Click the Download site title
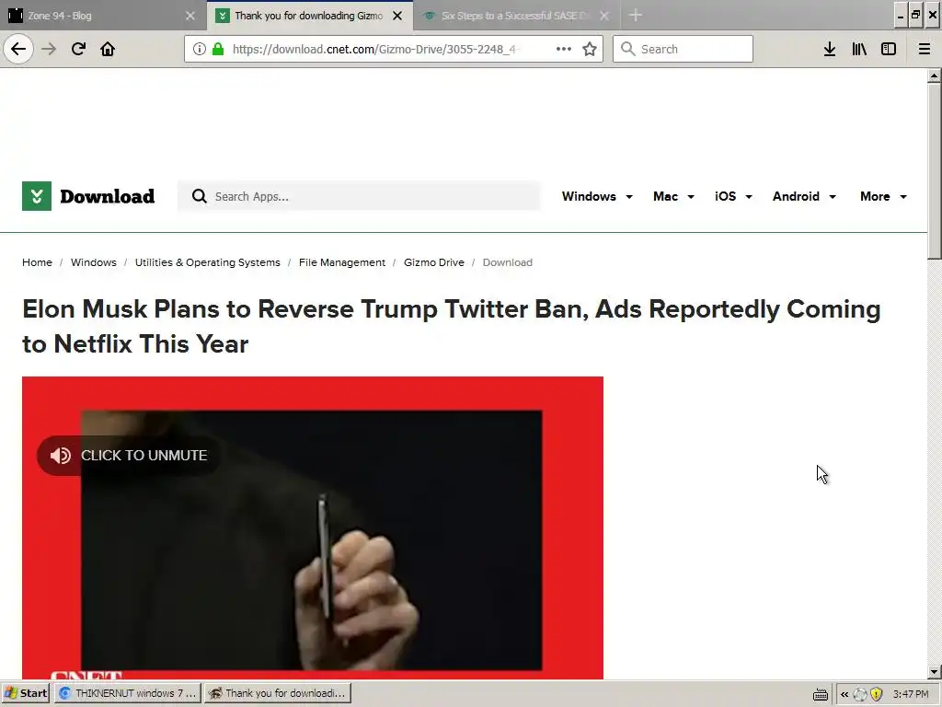Image resolution: width=942 pixels, height=707 pixels. point(107,196)
